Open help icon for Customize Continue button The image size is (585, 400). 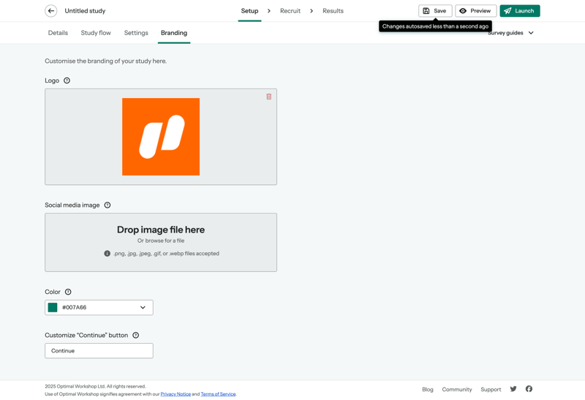(x=135, y=336)
